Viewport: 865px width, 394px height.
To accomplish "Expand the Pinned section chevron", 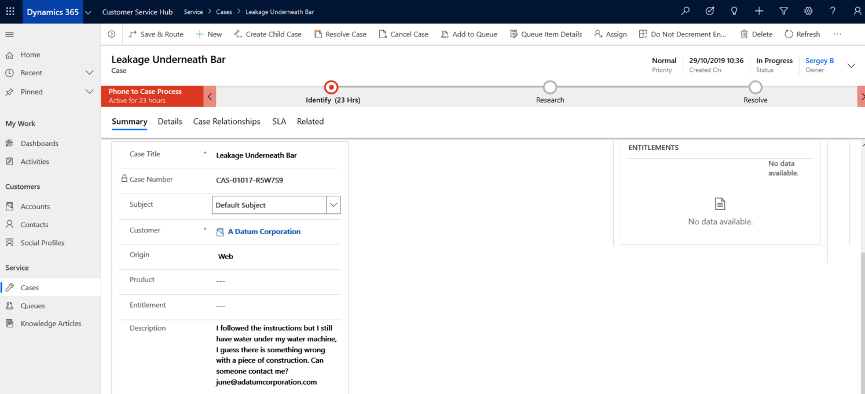I will (x=89, y=92).
